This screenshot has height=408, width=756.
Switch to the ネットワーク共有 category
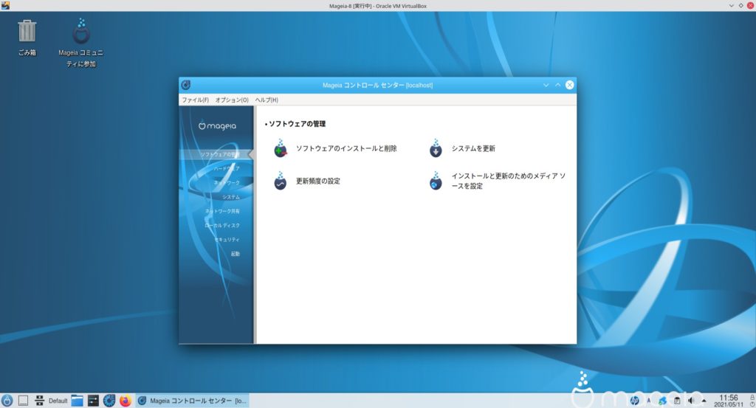[x=222, y=211]
